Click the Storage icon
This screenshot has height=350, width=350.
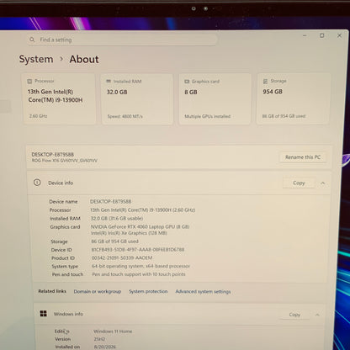point(265,82)
